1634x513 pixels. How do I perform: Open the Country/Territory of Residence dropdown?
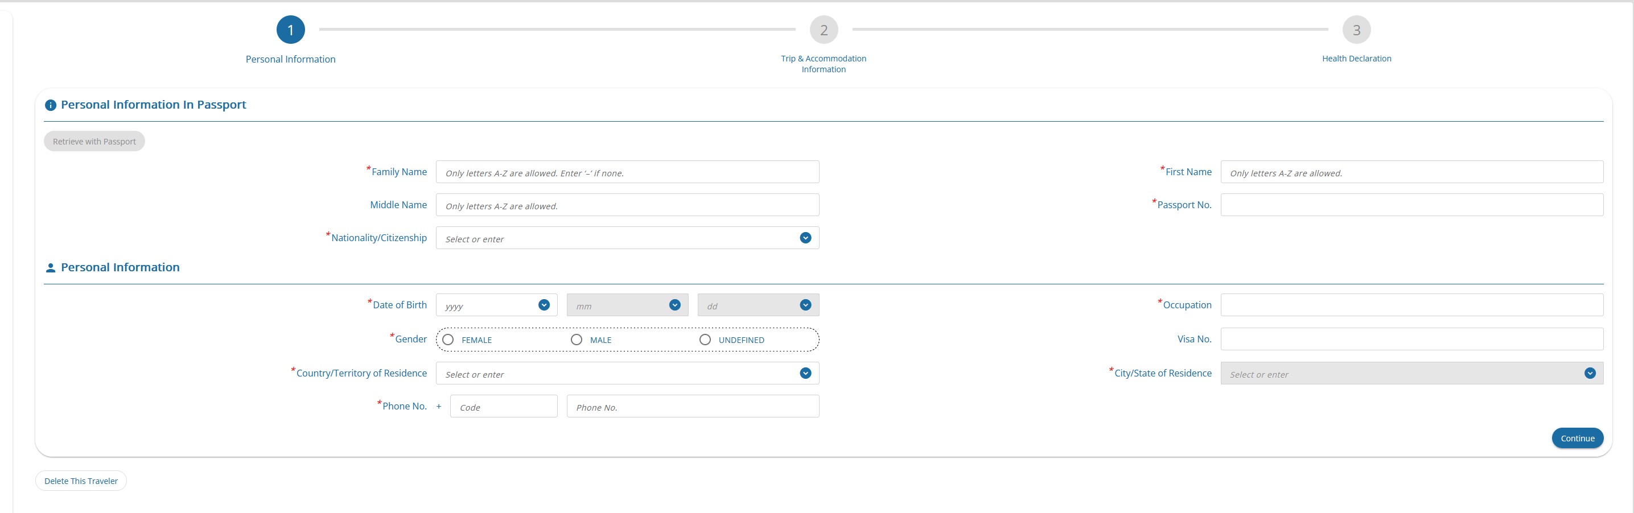tap(627, 374)
